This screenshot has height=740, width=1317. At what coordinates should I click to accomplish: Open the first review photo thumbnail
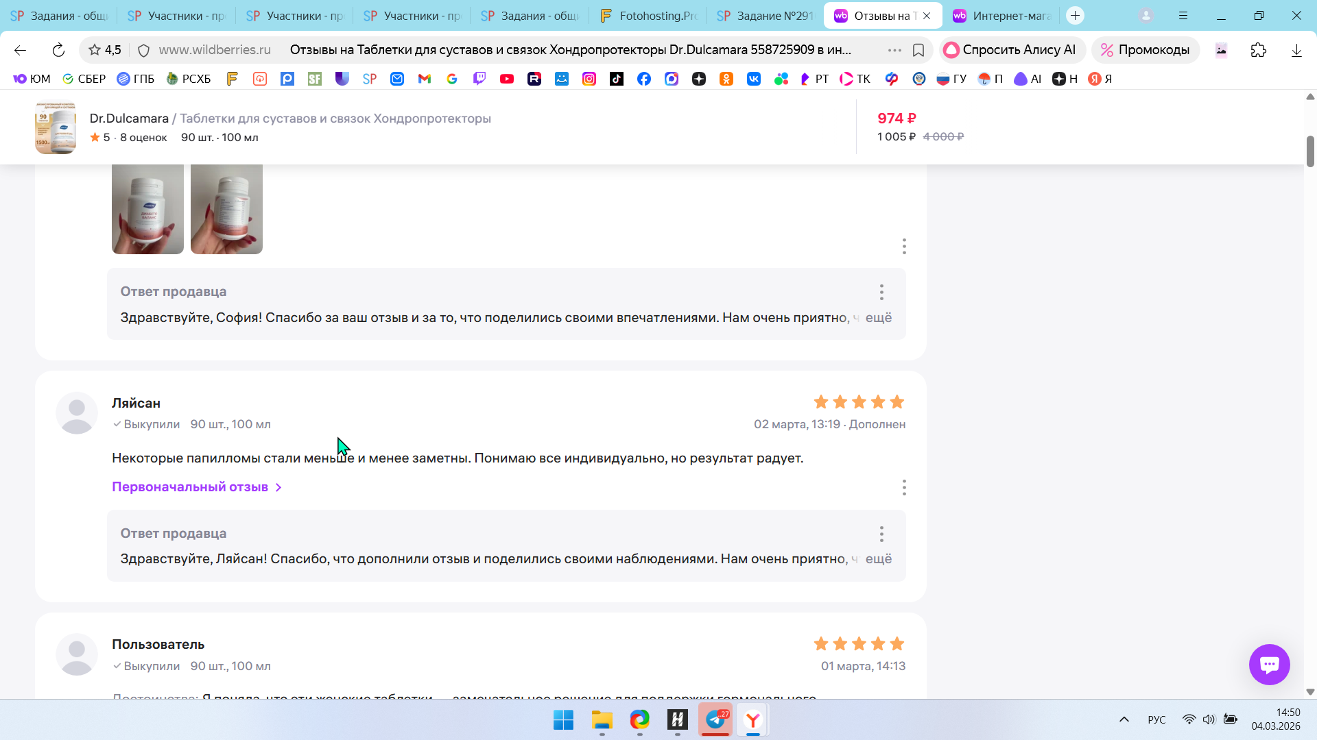click(x=147, y=209)
